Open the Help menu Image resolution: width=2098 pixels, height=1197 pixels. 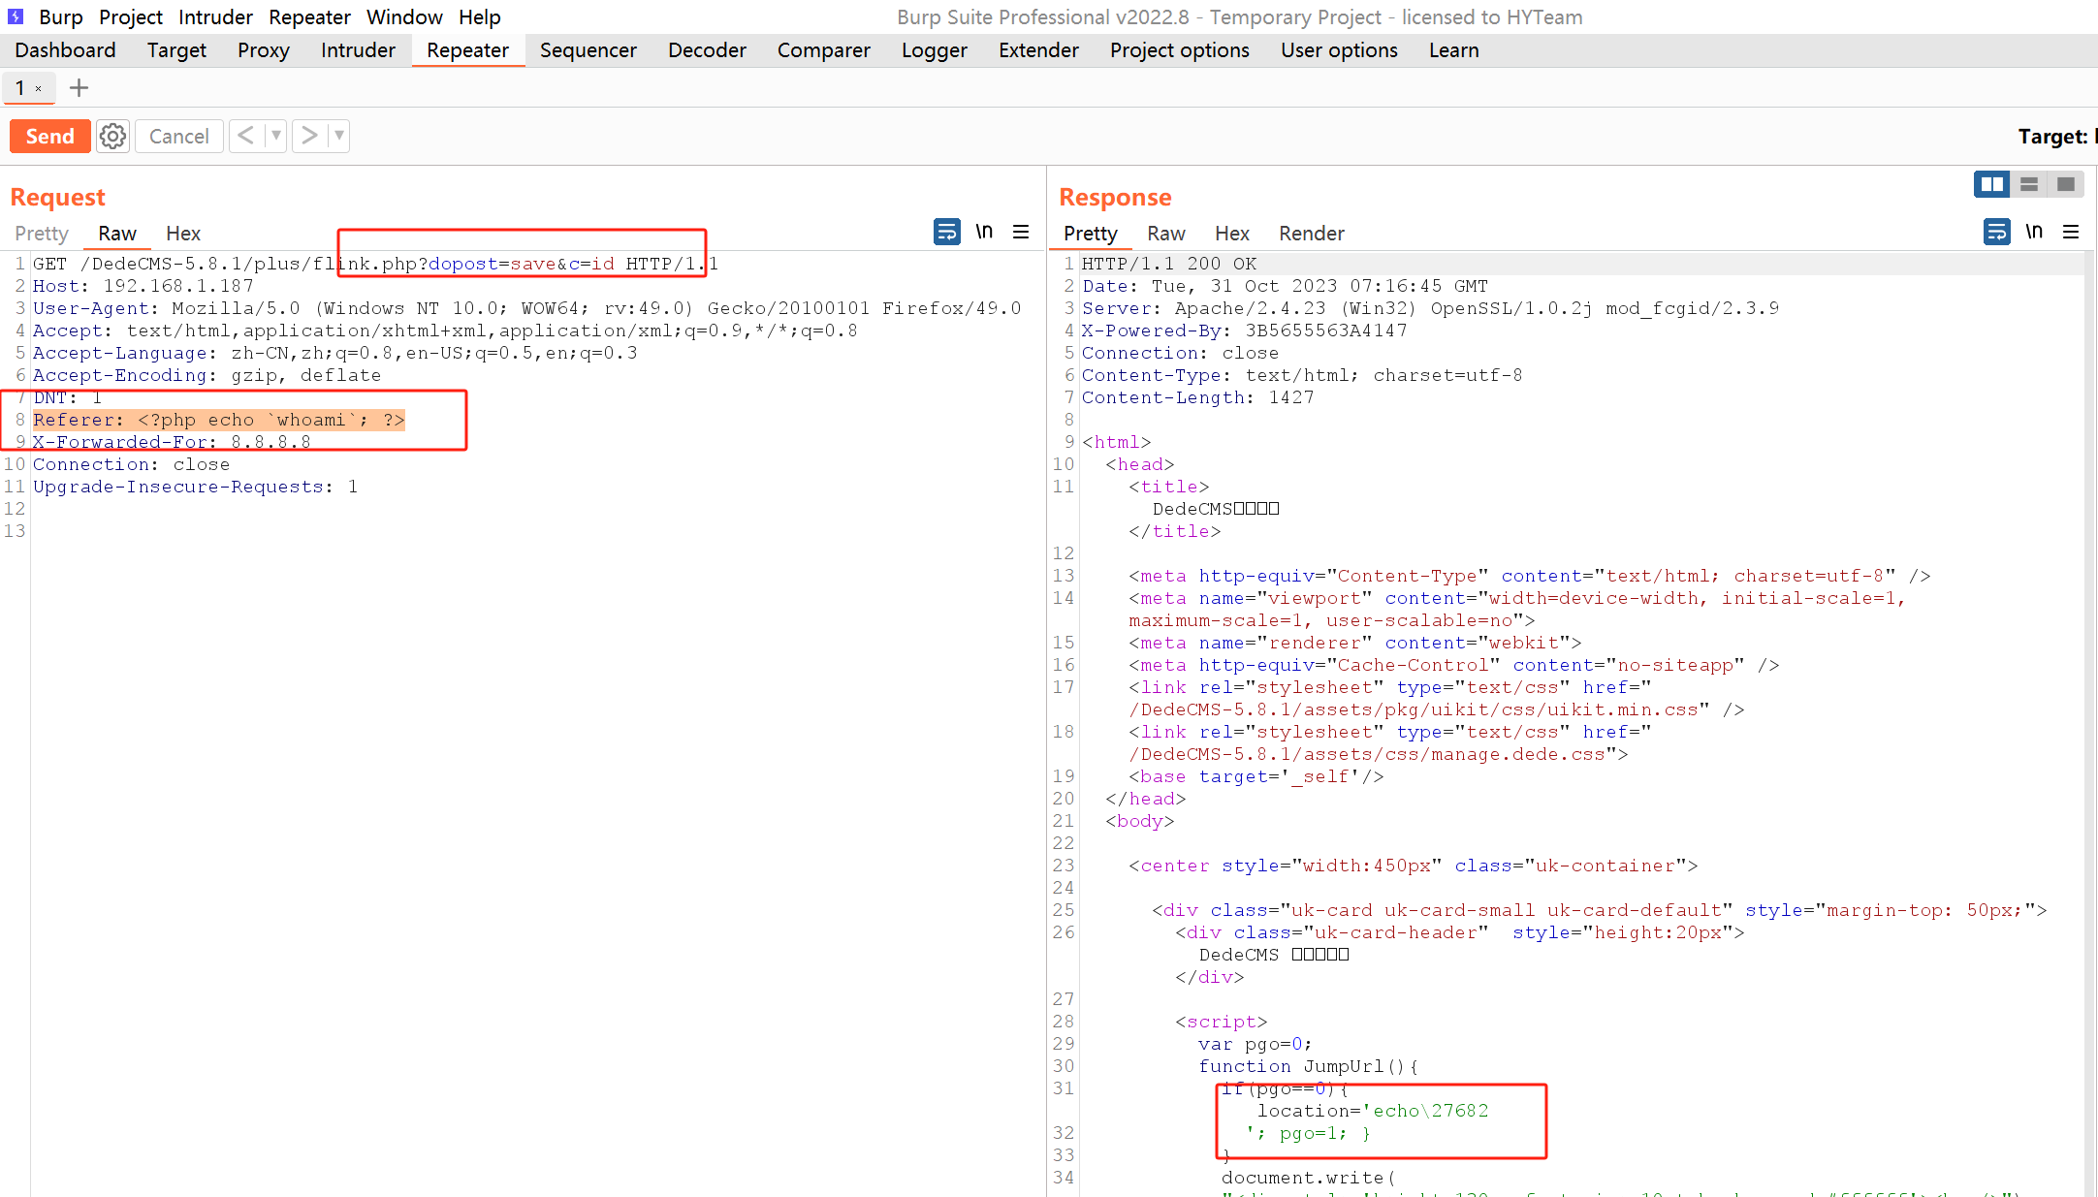click(479, 16)
